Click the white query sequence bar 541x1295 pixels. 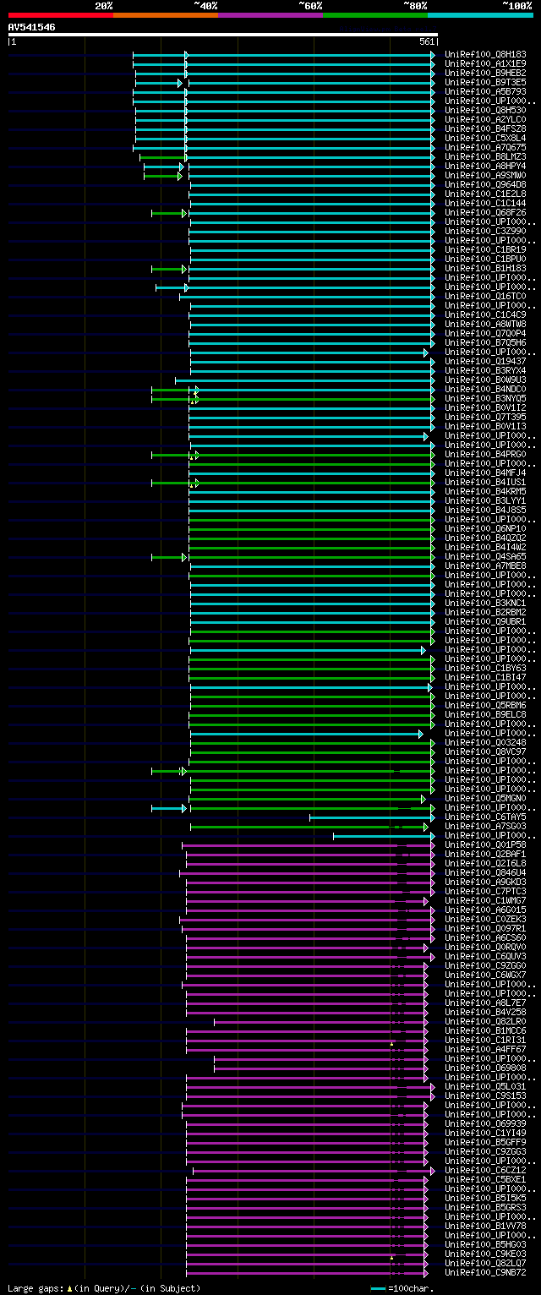click(x=222, y=35)
